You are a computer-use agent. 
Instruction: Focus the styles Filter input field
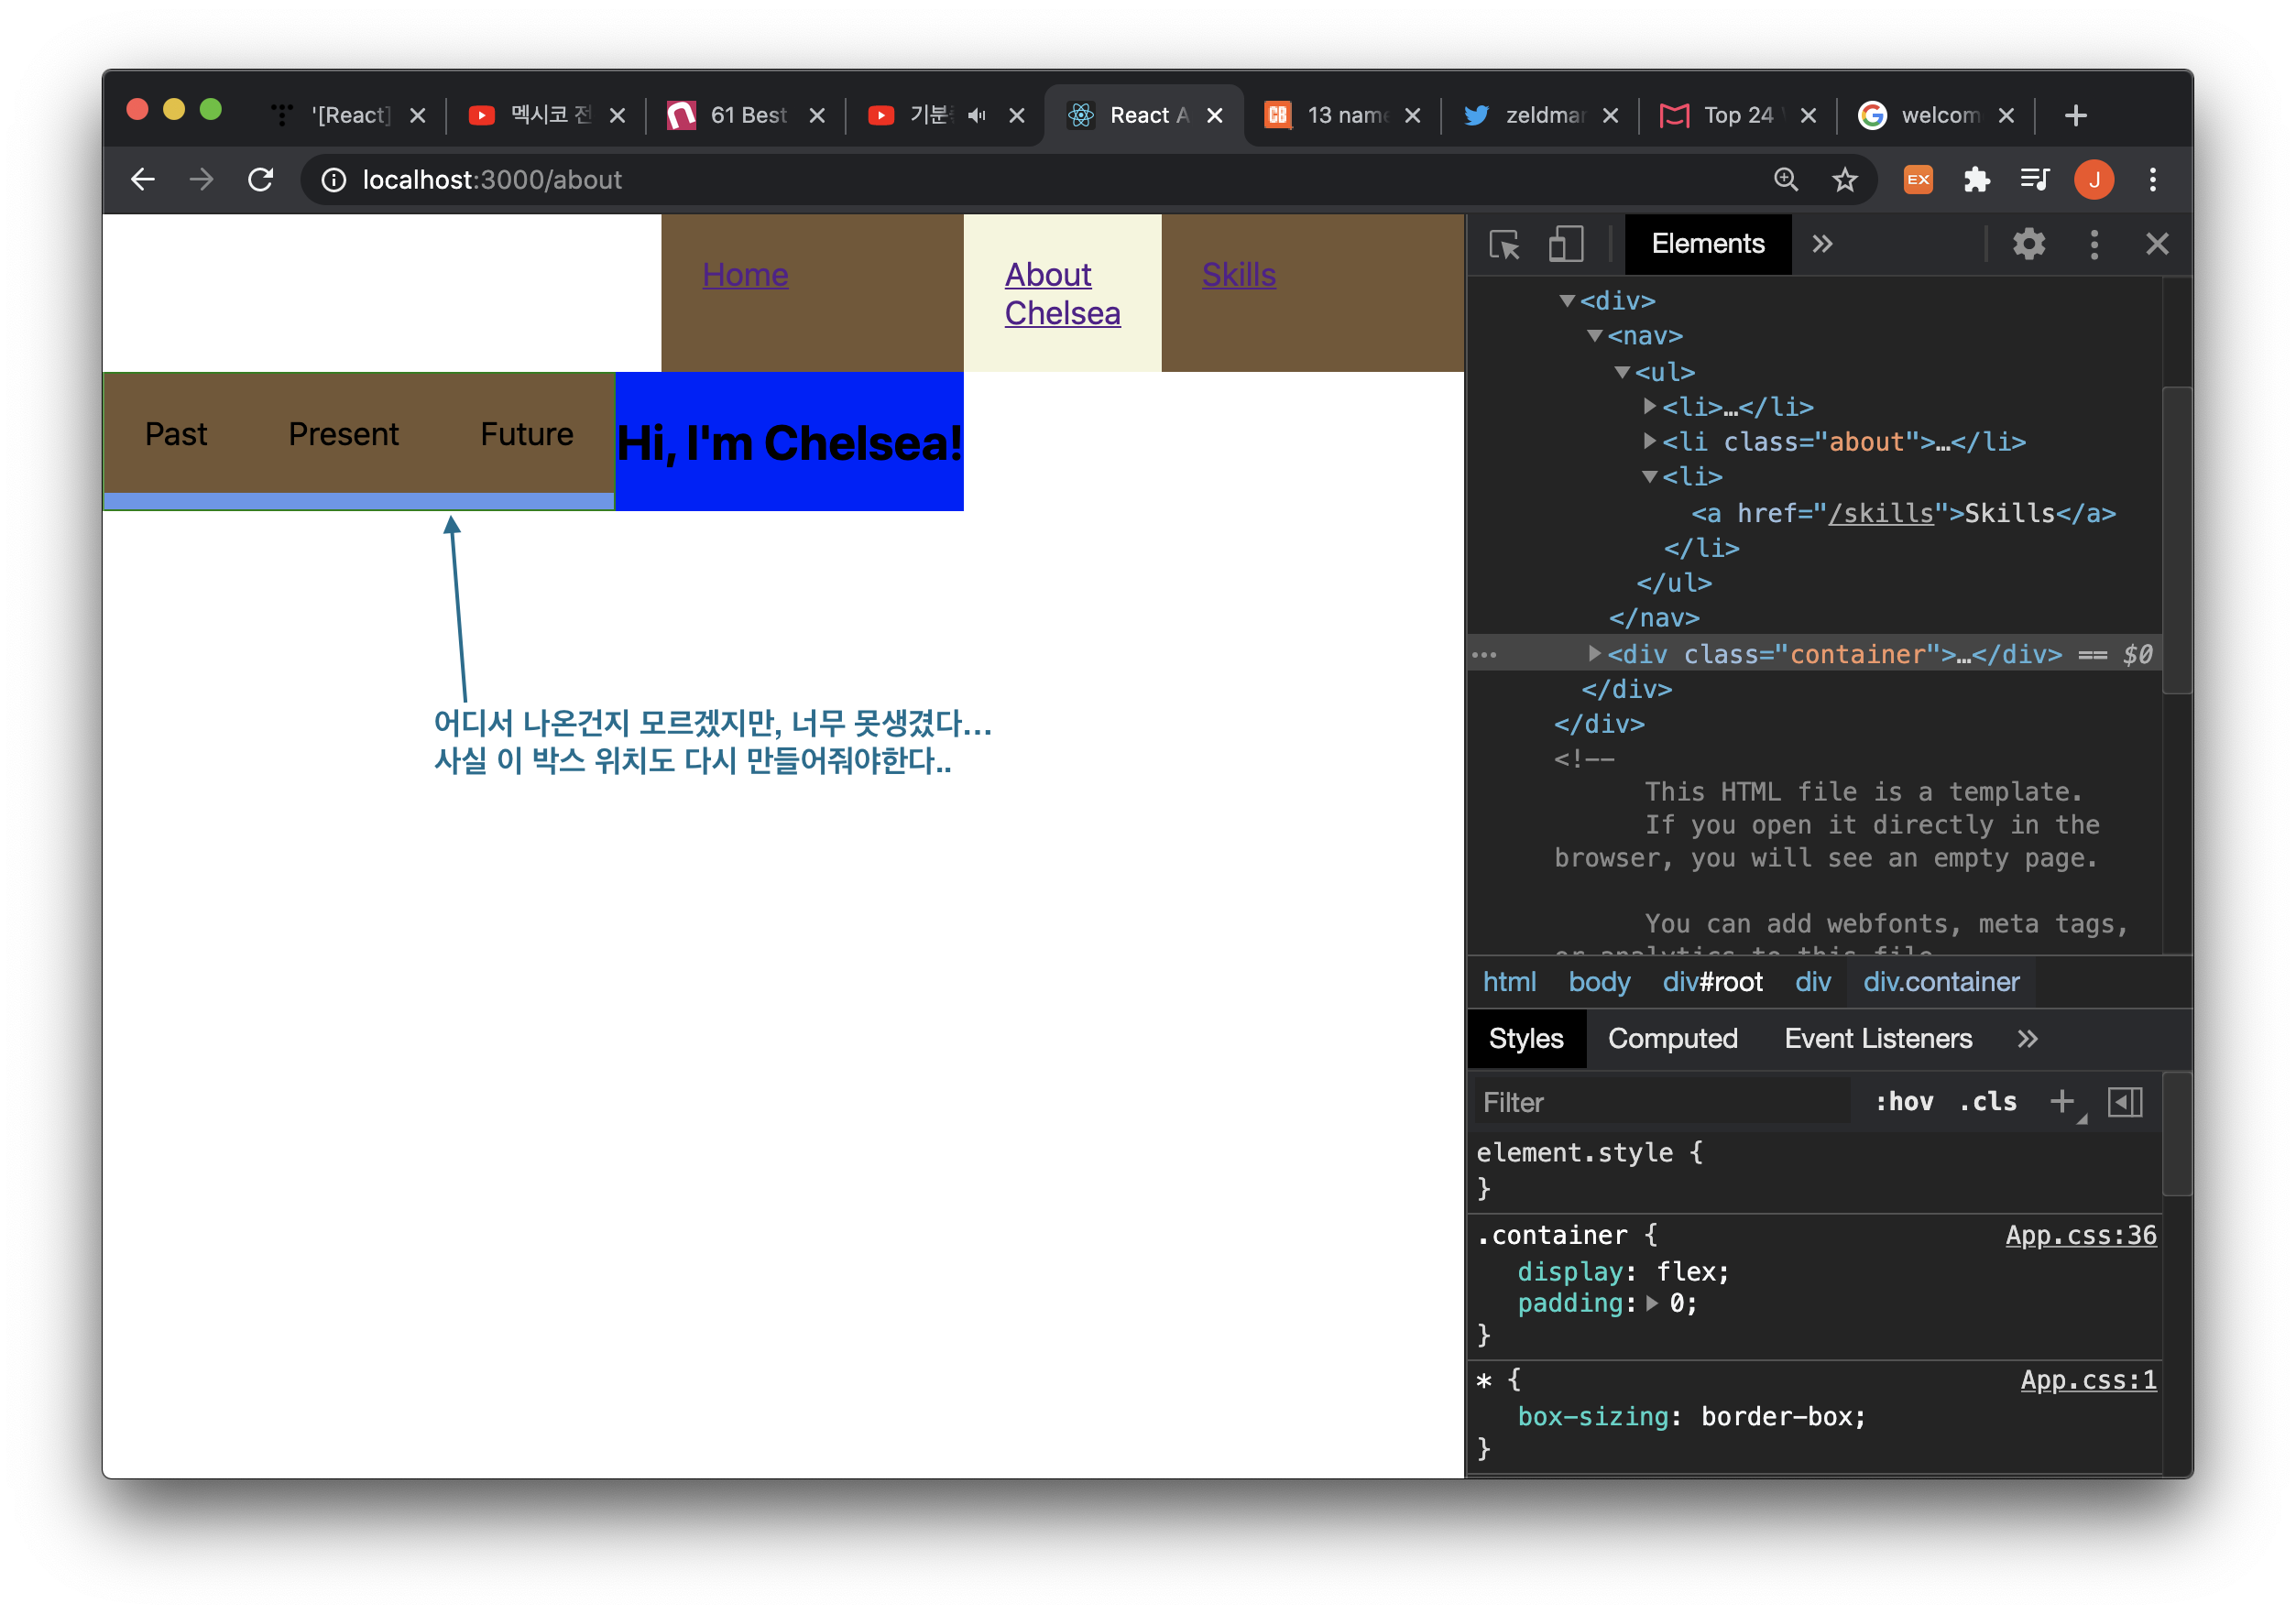pos(1660,1101)
